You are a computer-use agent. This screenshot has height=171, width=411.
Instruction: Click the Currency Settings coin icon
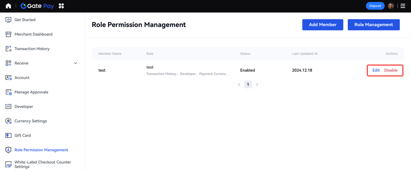8,121
